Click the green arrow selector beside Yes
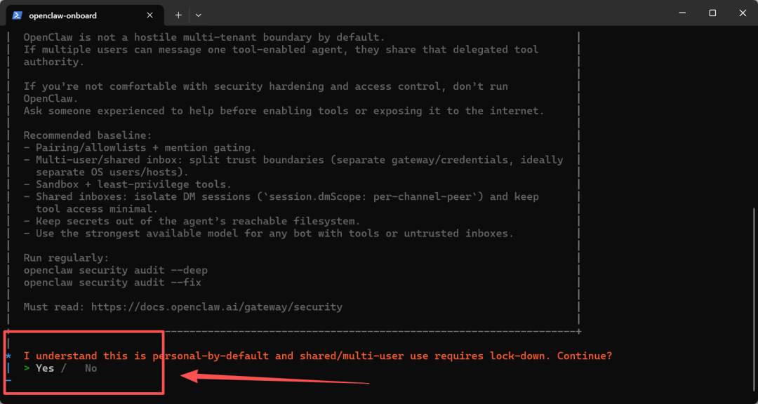 tap(27, 368)
